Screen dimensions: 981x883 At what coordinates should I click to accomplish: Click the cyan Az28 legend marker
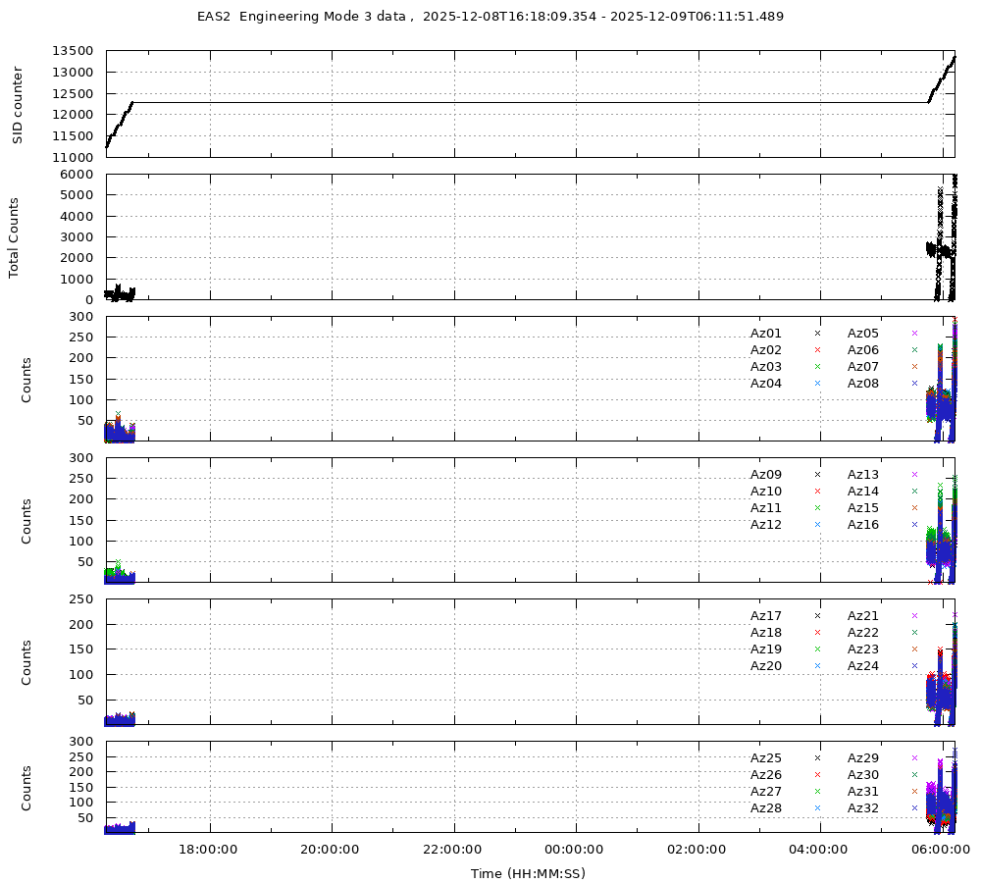816,808
